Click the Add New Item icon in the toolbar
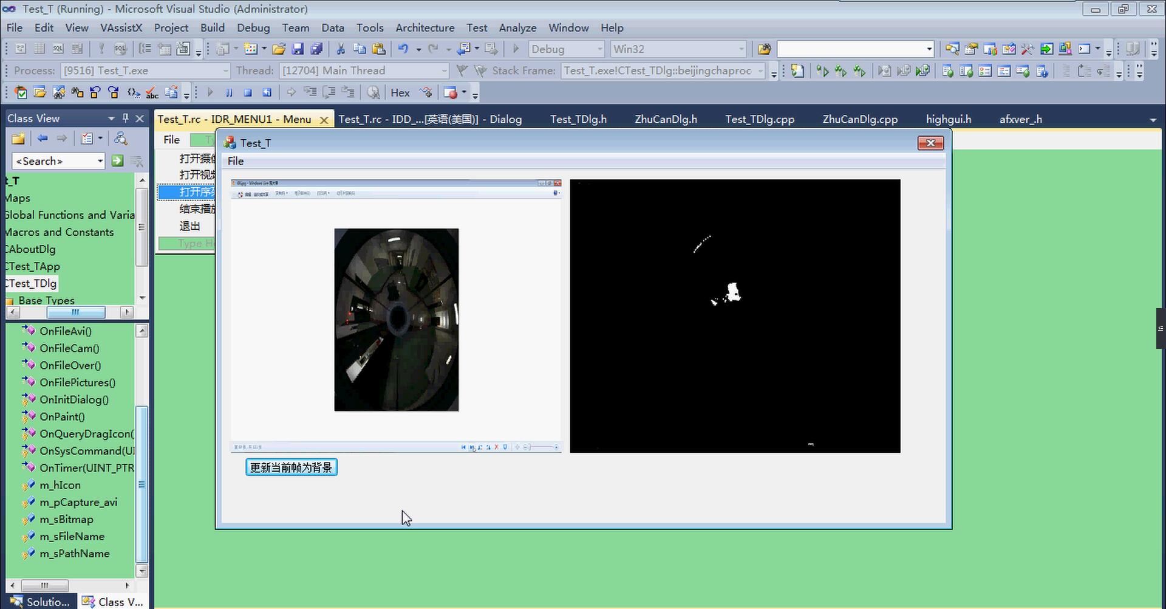This screenshot has width=1166, height=609. (250, 49)
